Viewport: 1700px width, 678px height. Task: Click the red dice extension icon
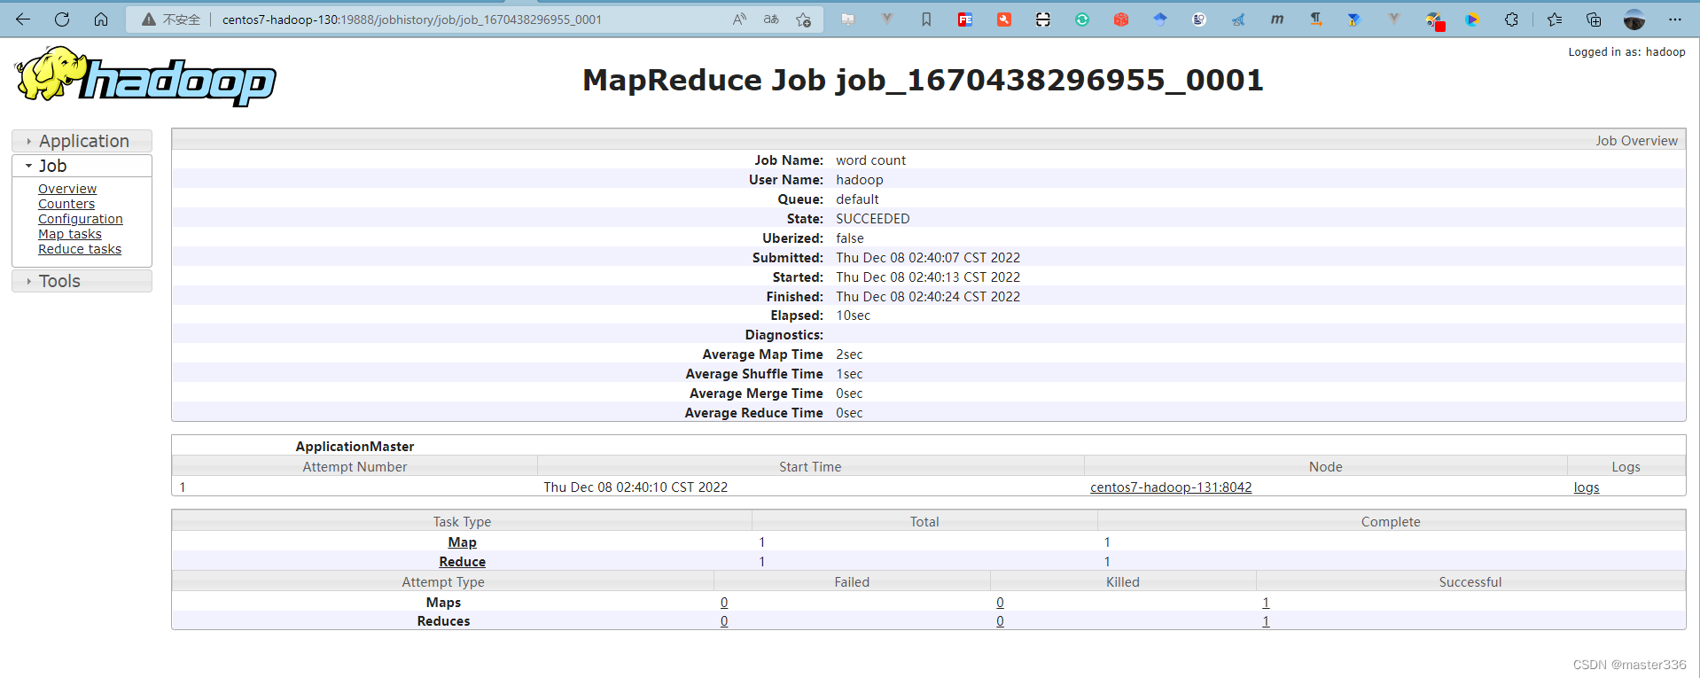pyautogui.click(x=1121, y=19)
